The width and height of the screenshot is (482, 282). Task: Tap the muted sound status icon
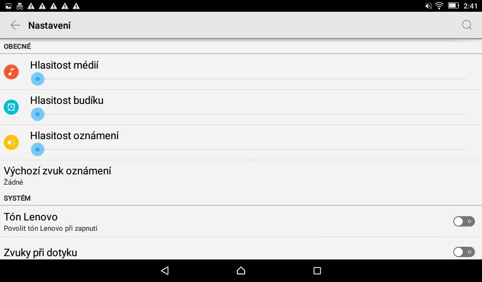(x=428, y=6)
